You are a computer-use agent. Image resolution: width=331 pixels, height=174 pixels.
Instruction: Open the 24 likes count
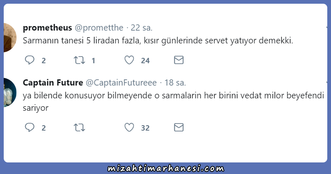pyautogui.click(x=145, y=61)
